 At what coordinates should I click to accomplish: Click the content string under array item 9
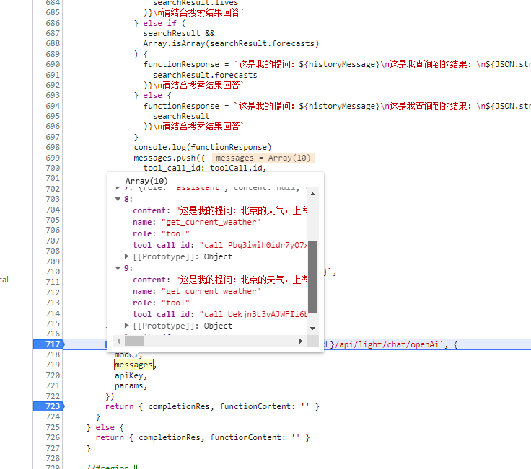pyautogui.click(x=242, y=280)
